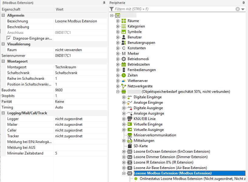
Task: Click Minimaler Zeitabstand value 5
Action: 81,153
